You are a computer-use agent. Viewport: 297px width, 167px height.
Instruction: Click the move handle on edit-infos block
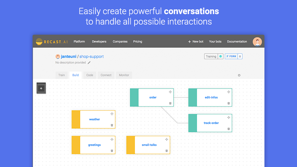229,92
